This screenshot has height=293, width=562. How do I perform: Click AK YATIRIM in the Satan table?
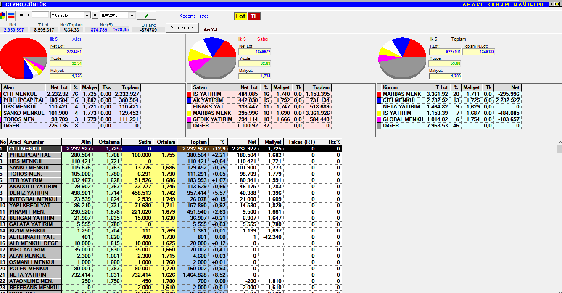pos(207,100)
